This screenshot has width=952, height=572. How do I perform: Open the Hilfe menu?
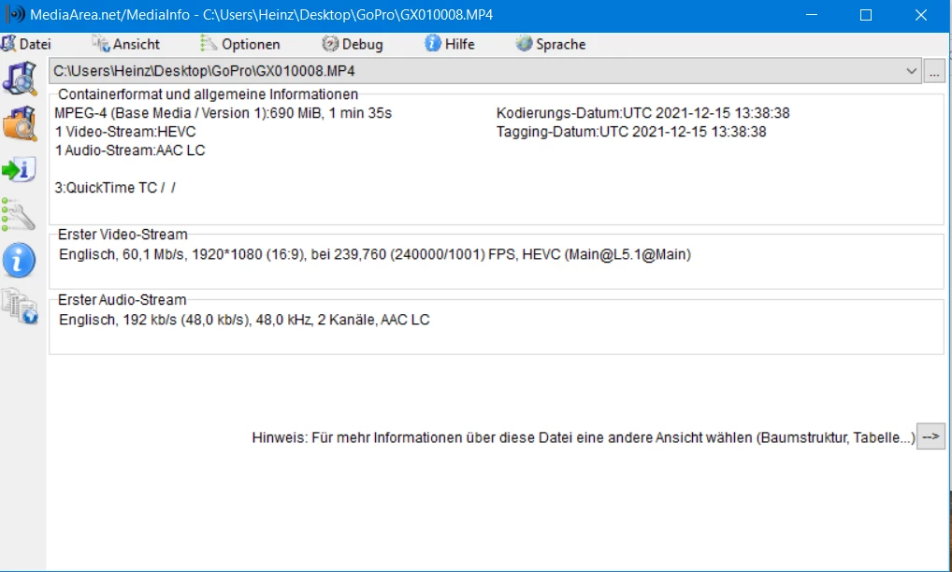(x=449, y=44)
